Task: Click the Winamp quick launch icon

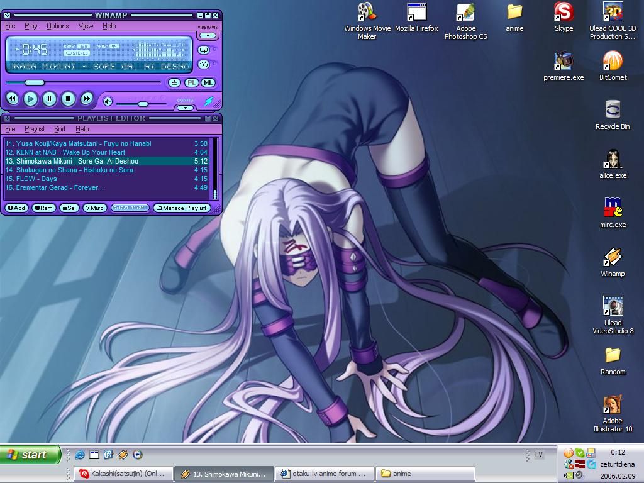Action: 123,455
